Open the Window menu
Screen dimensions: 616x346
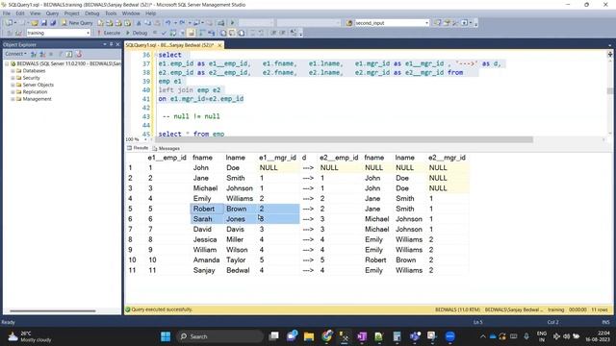[131, 13]
